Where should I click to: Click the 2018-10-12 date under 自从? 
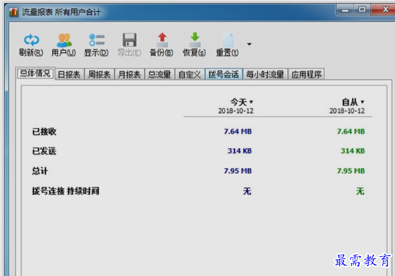[347, 111]
